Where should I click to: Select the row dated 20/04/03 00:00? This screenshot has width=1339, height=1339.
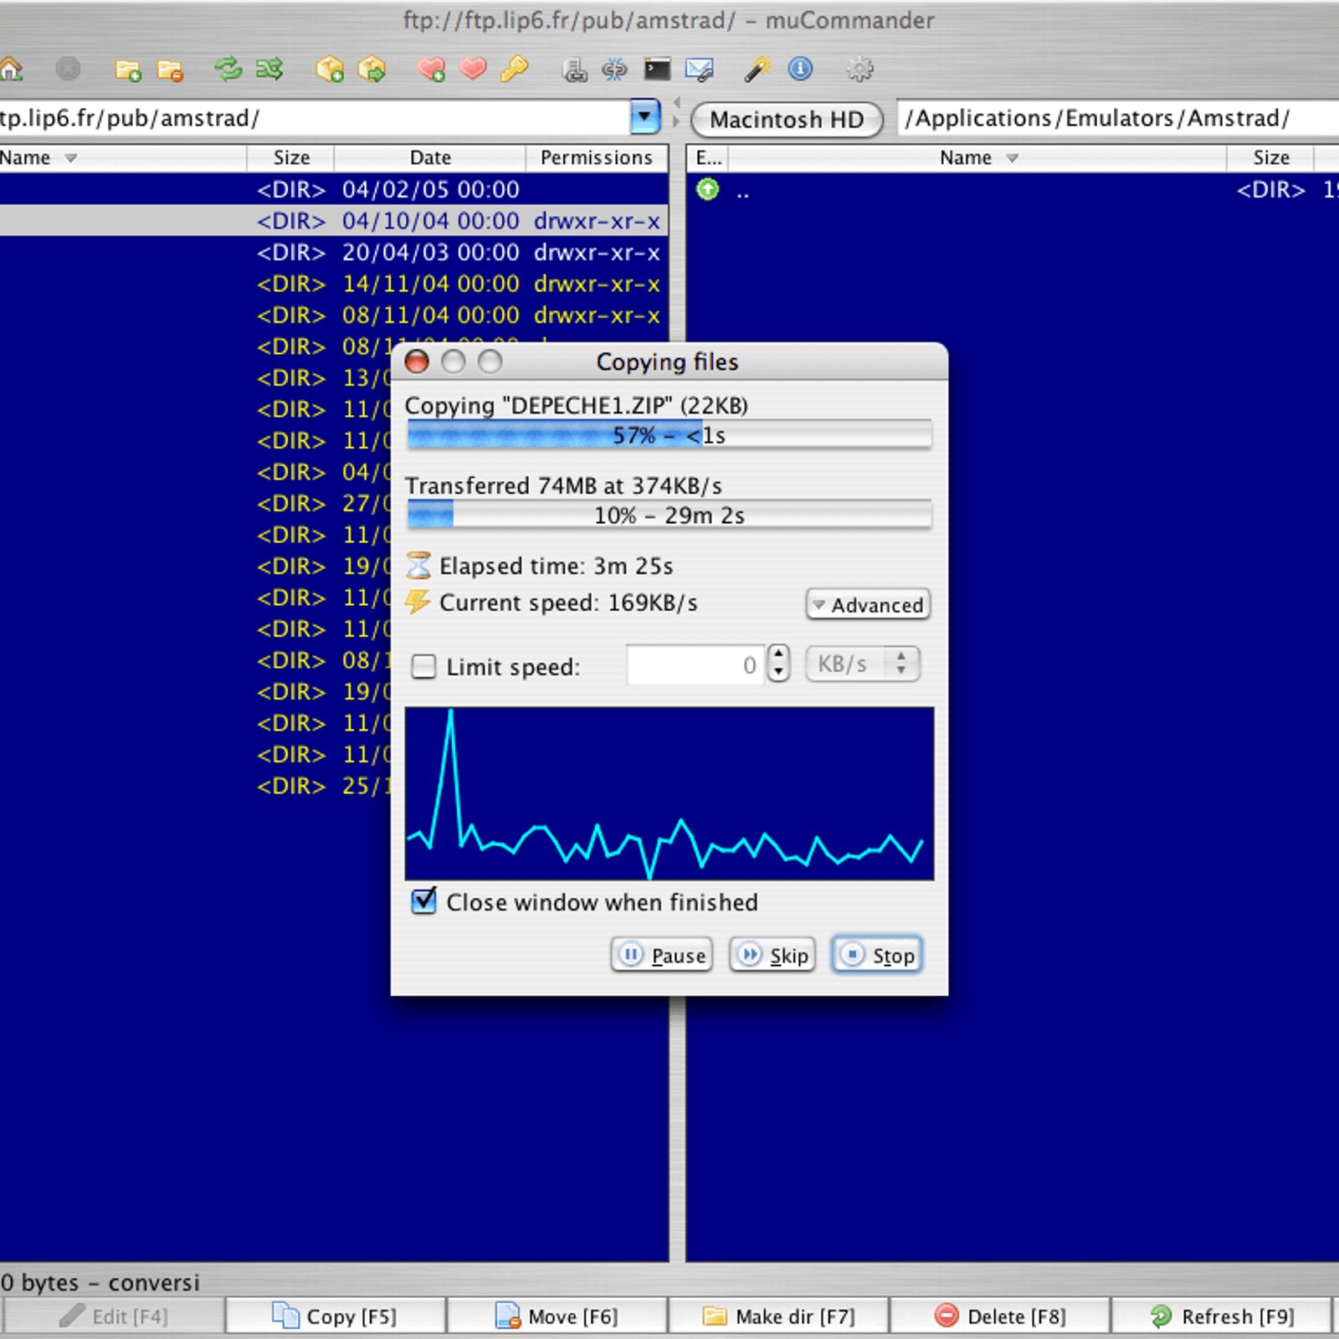[x=334, y=253]
